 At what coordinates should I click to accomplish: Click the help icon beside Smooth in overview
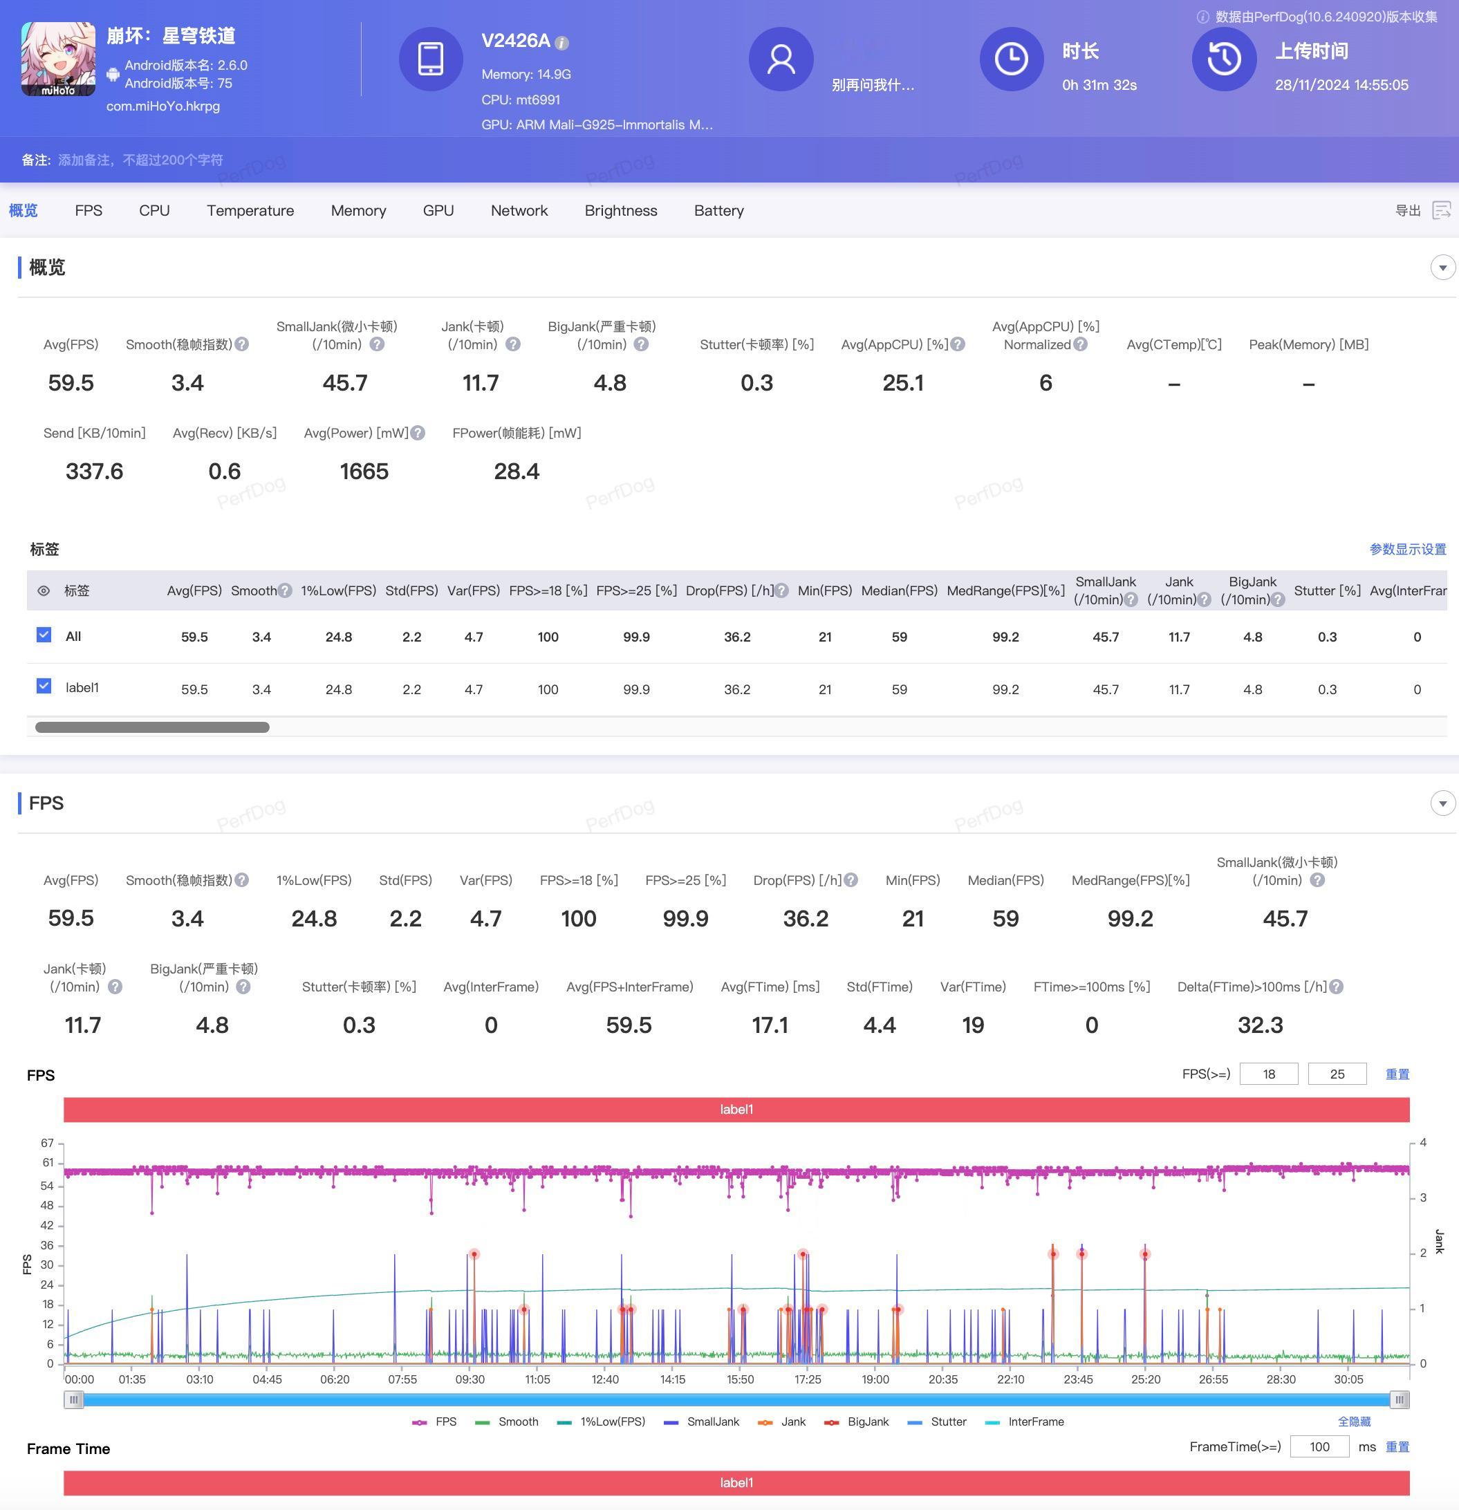pos(242,344)
